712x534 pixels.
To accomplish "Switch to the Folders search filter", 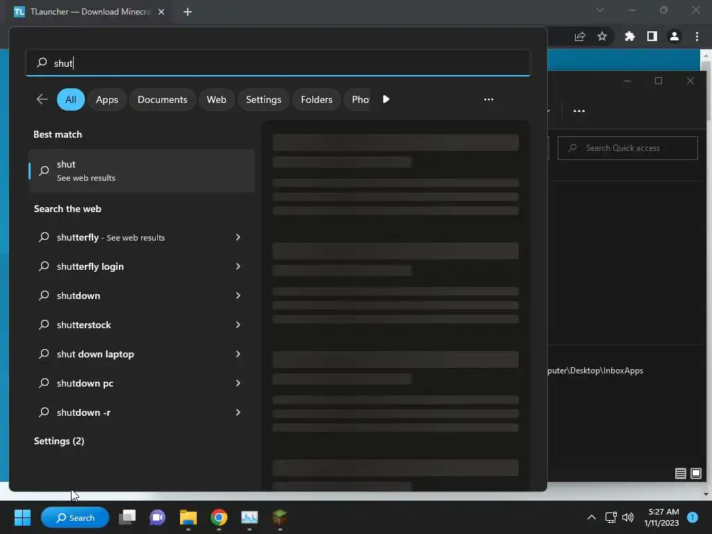I will (x=316, y=99).
